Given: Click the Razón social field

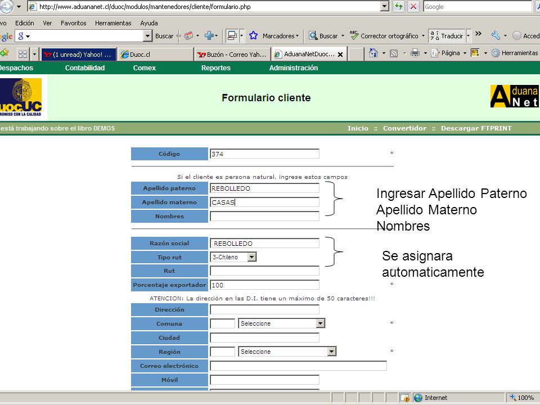Looking at the screenshot, I should (x=264, y=243).
